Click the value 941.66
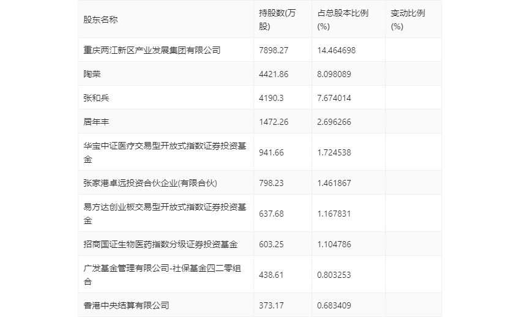 271,152
